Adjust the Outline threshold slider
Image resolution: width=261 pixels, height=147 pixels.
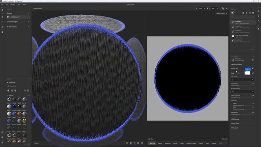pos(242,97)
